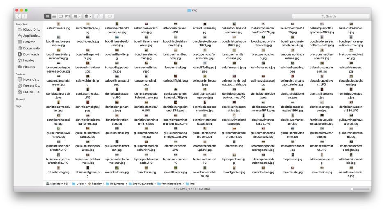385x211 pixels.
Task: Open Downloads from the sidebar
Action: coord(31,54)
